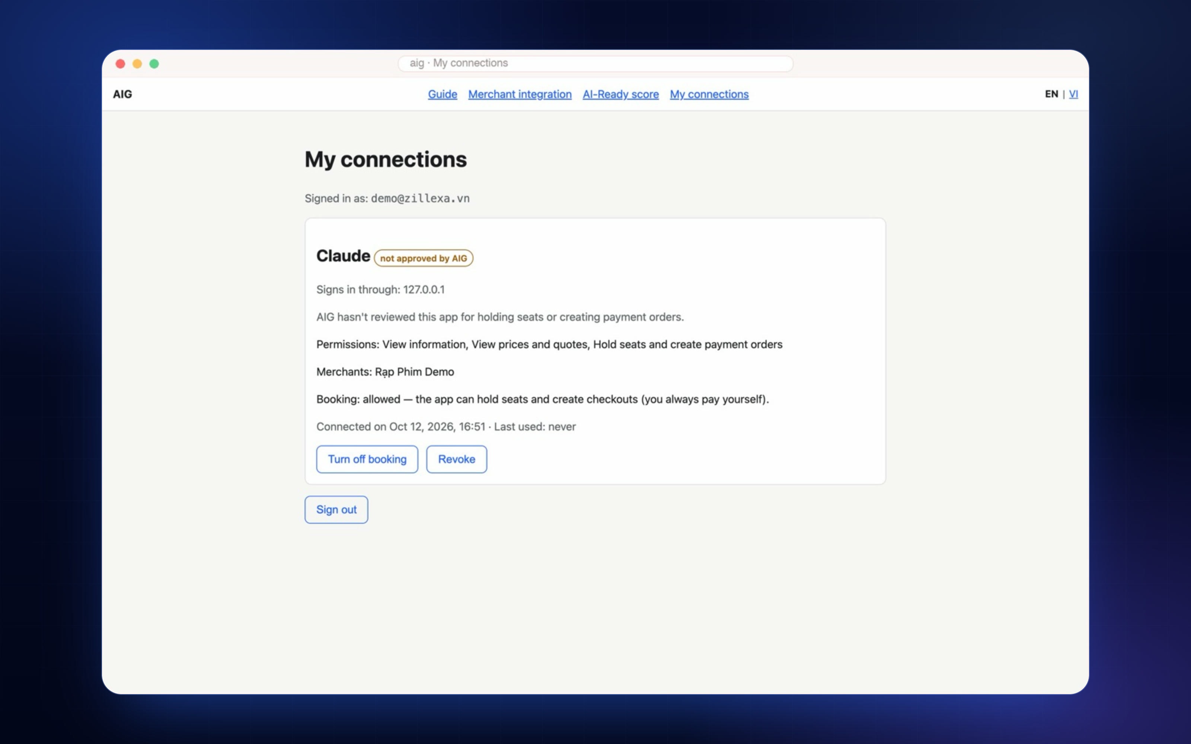Viewport: 1191px width, 744px height.
Task: Go to Merchant integration page
Action: click(x=520, y=94)
